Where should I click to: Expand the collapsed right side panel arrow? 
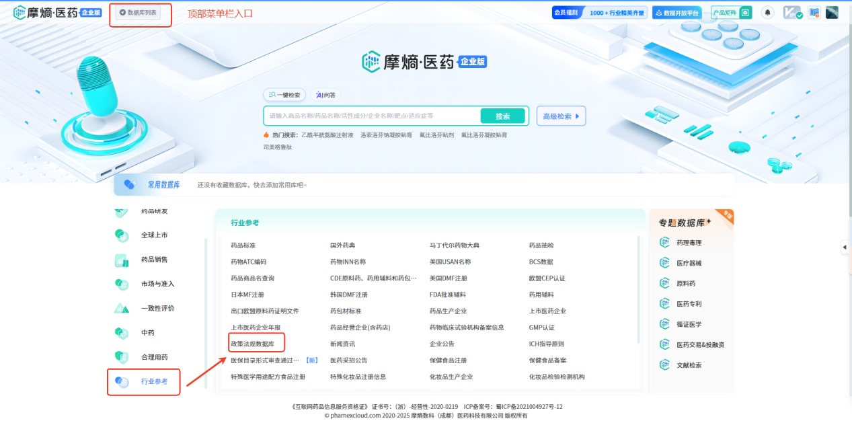[x=845, y=247]
